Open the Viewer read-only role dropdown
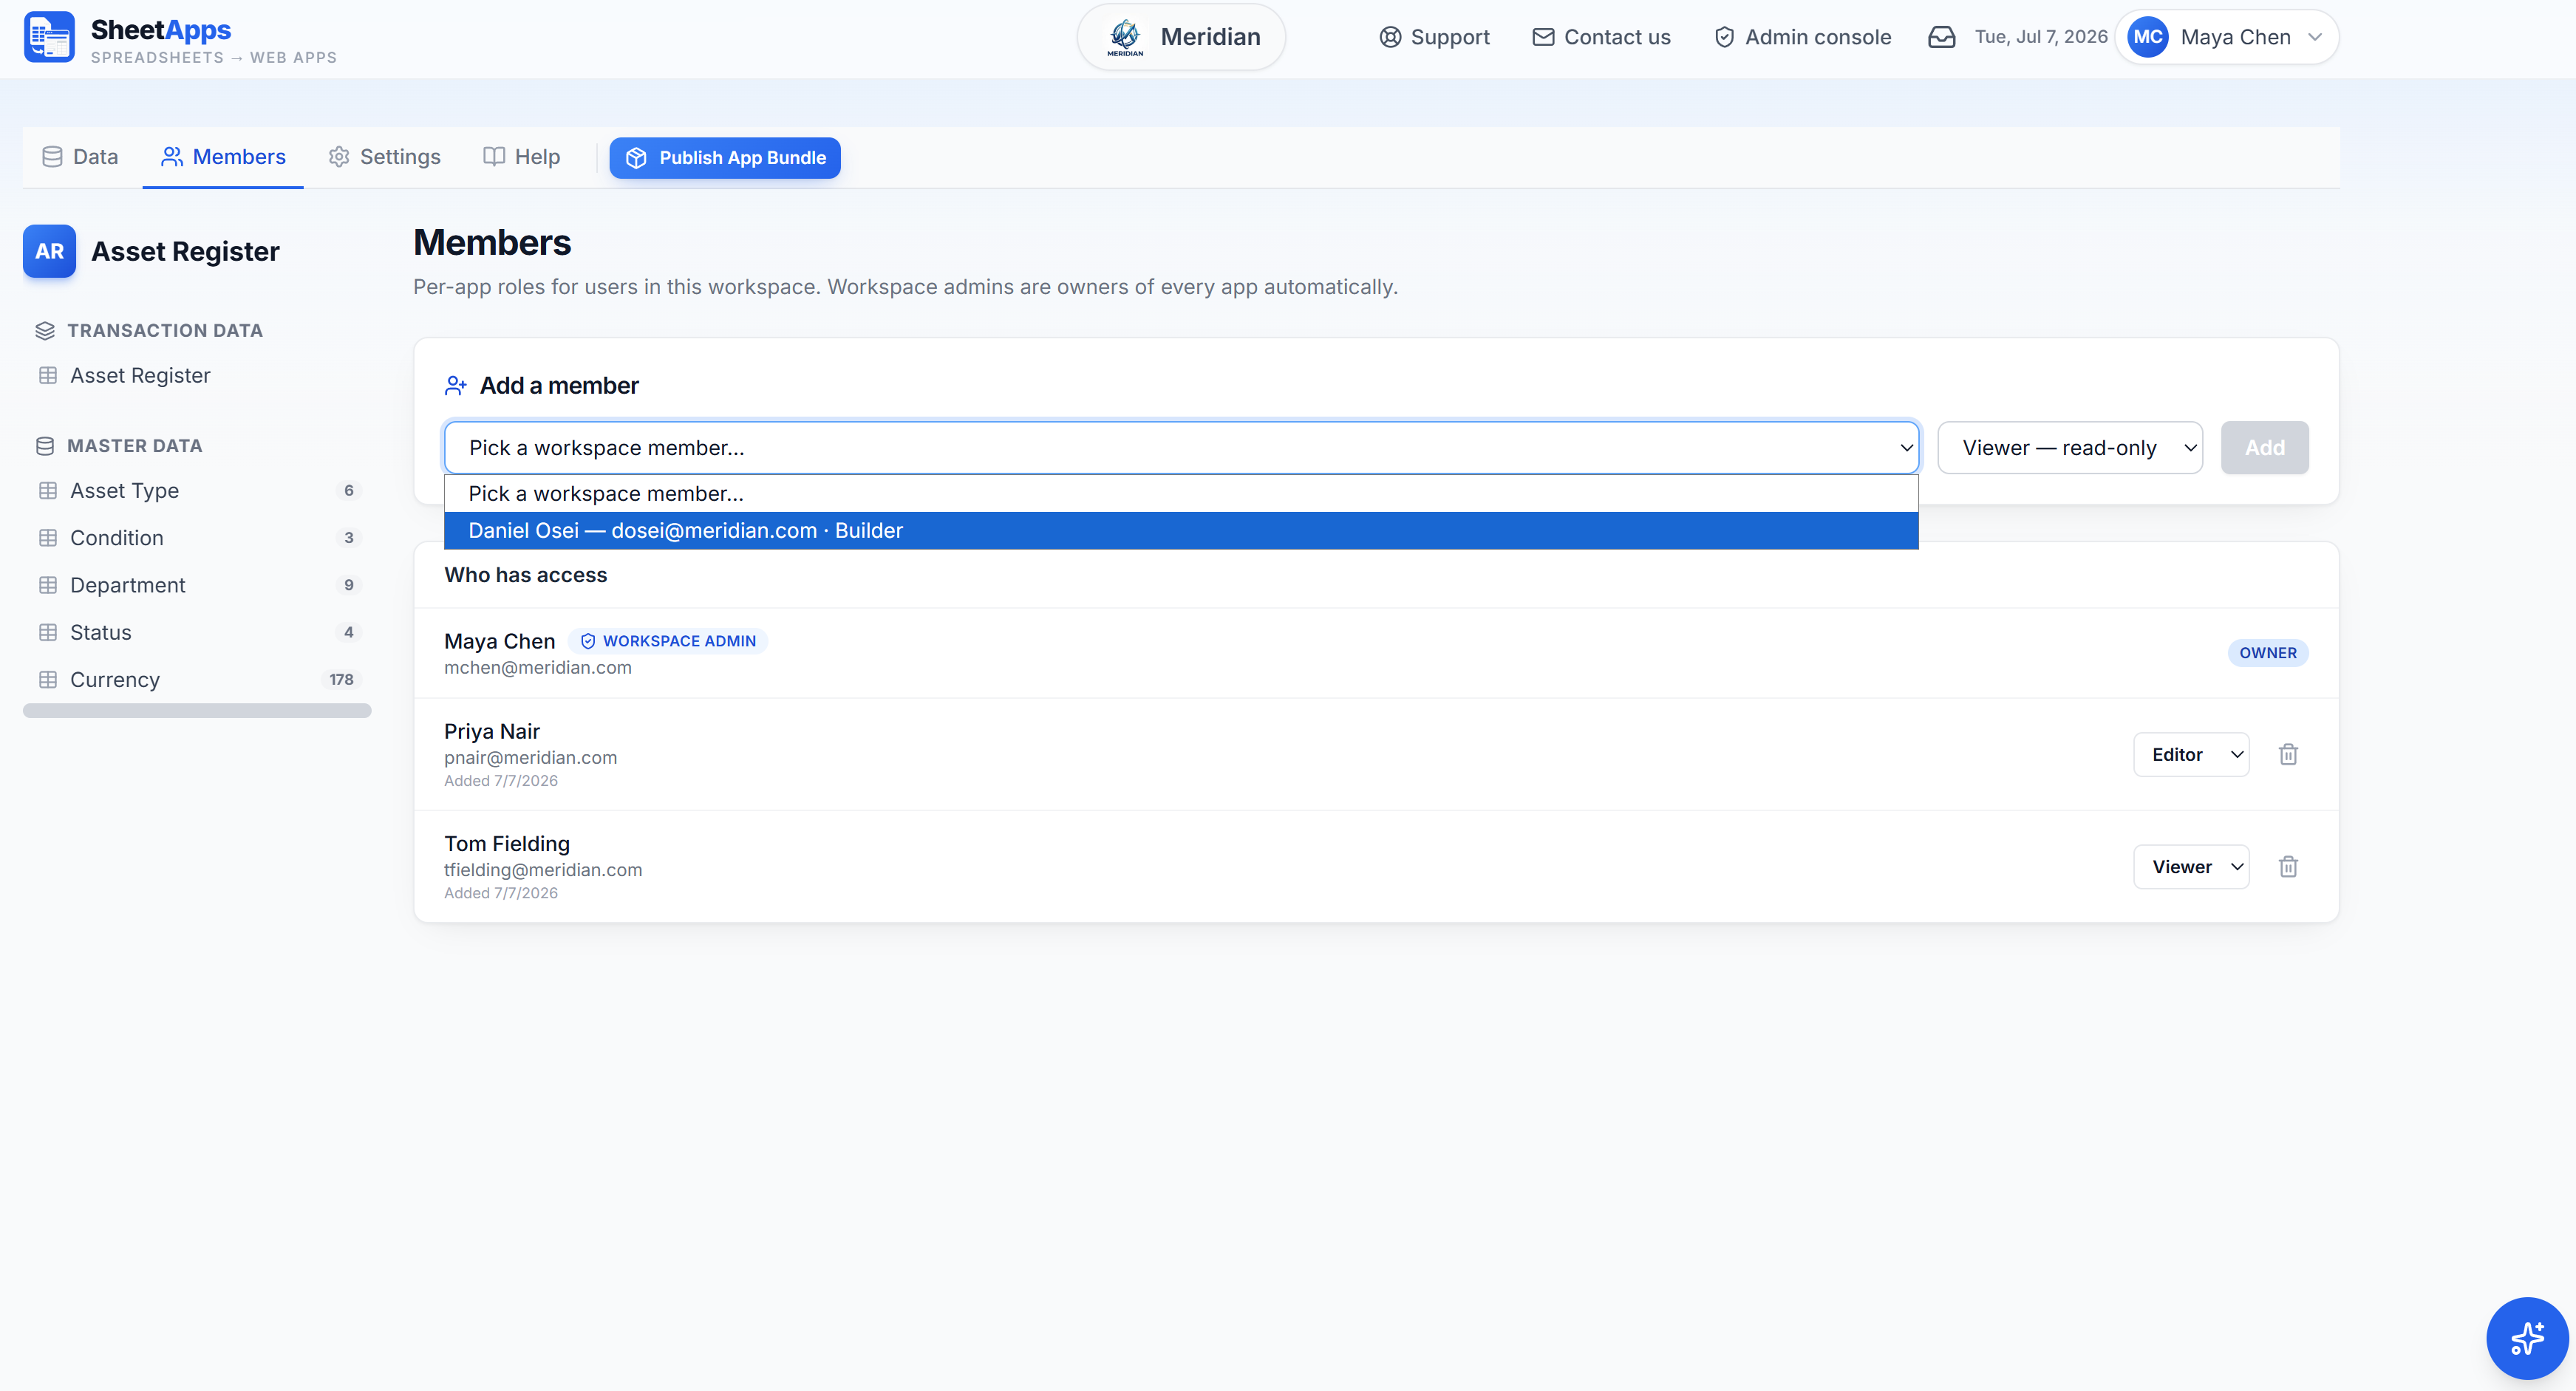Screen dimensions: 2576x1391 [x=2069, y=447]
